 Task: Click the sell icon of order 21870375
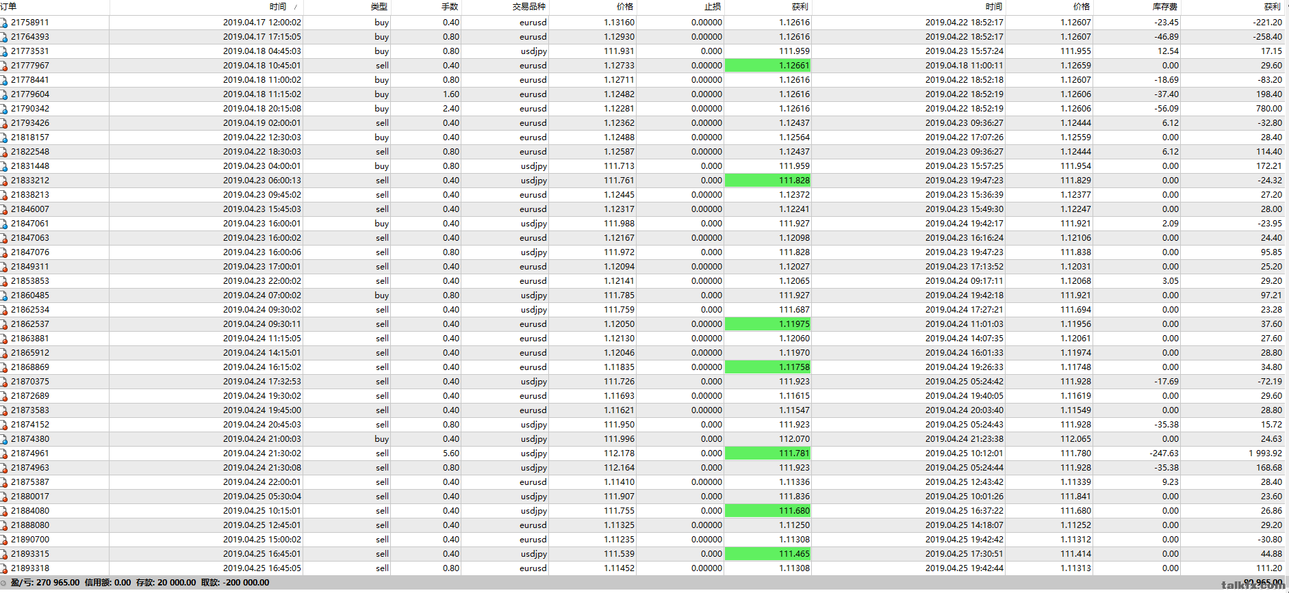point(4,382)
